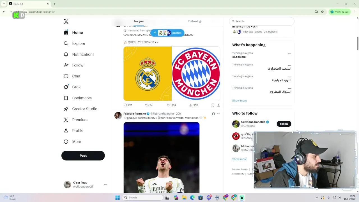The image size is (359, 202).
Task: Click the Post button
Action: click(83, 156)
